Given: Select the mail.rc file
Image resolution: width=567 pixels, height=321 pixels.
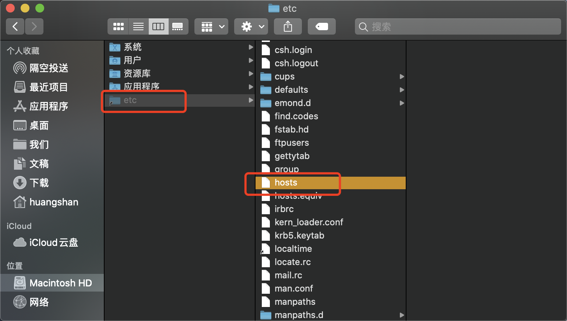Looking at the screenshot, I should pos(331,275).
